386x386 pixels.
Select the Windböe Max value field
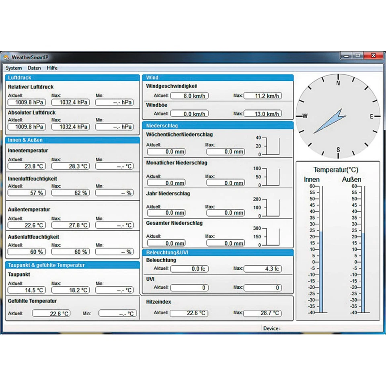tap(263, 114)
